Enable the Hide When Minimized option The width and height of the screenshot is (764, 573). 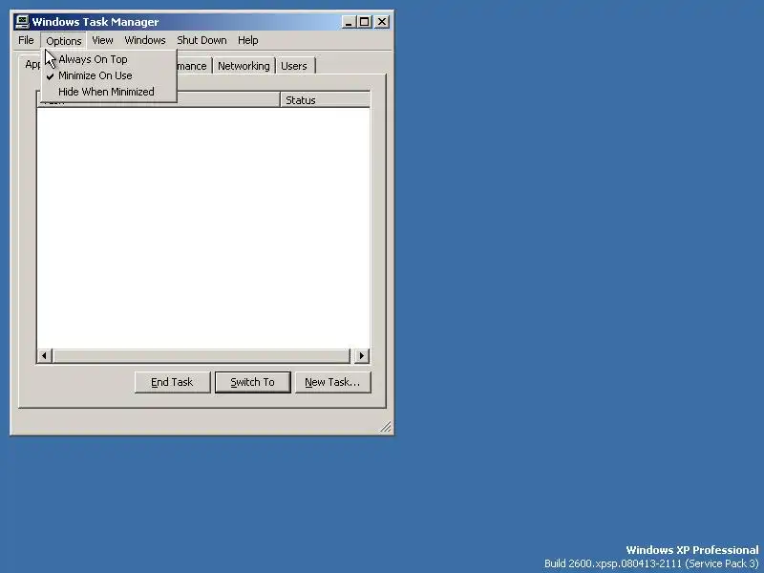click(108, 92)
